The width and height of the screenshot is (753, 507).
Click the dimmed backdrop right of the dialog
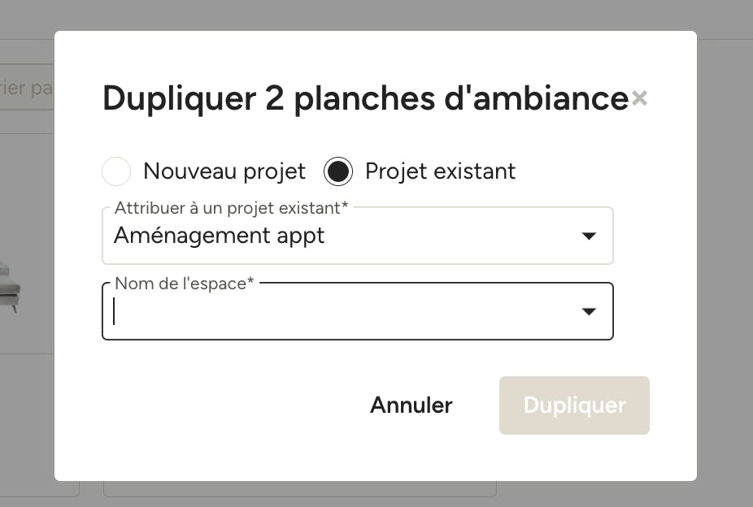725,254
